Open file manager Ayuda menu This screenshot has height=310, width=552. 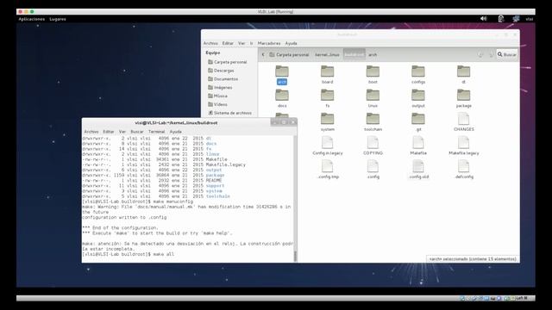[291, 43]
